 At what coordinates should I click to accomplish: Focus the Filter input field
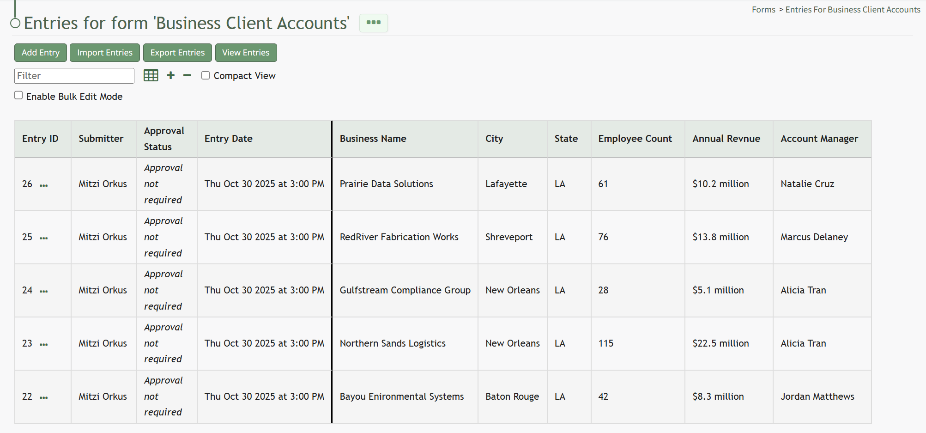click(x=74, y=76)
